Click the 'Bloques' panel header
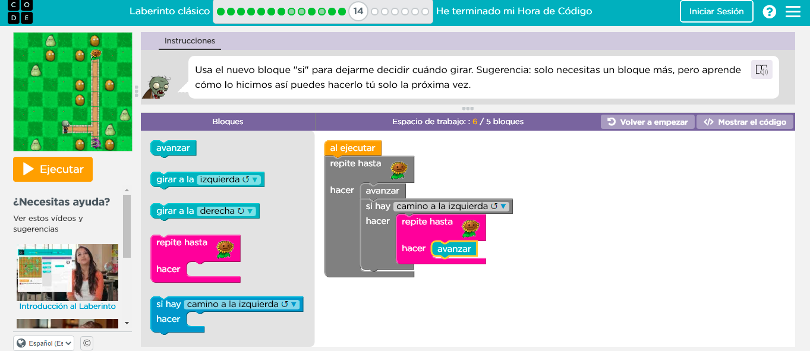 tap(228, 122)
